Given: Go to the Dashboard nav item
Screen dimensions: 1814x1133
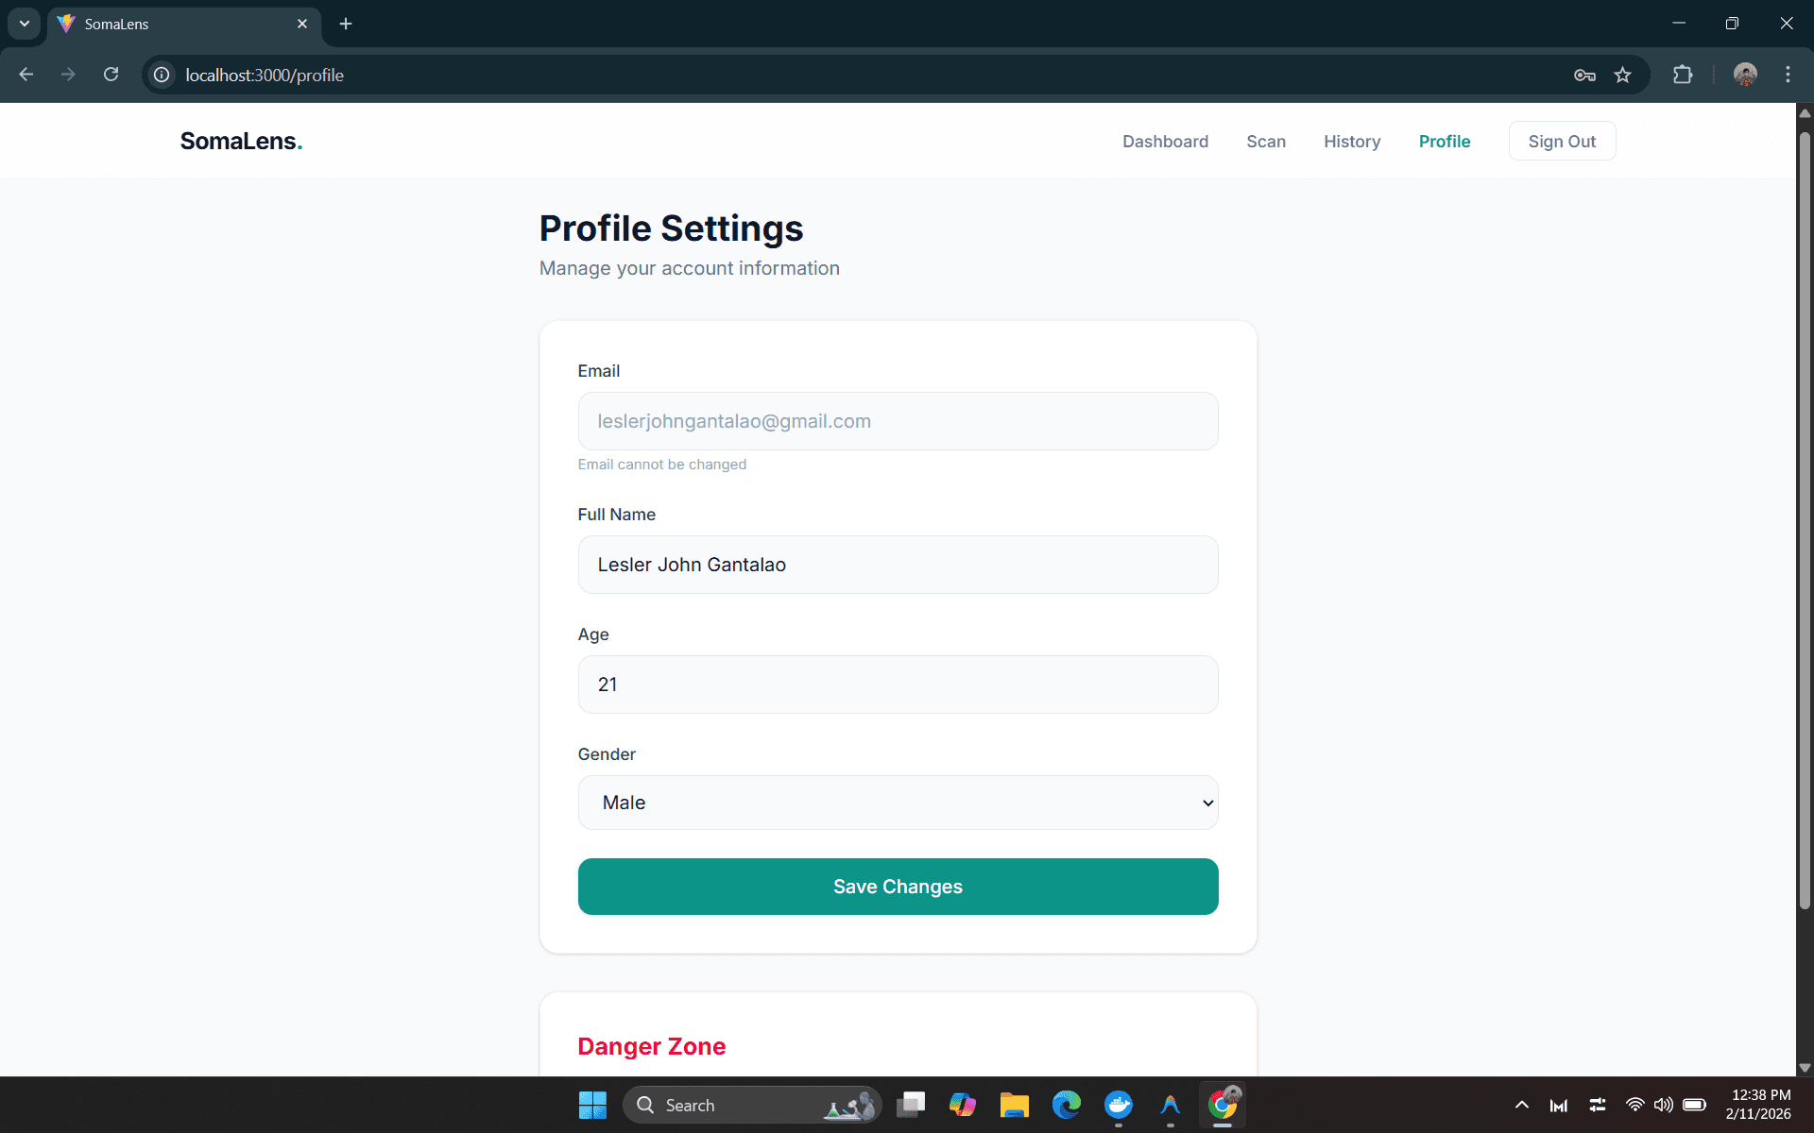Looking at the screenshot, I should click(1165, 142).
